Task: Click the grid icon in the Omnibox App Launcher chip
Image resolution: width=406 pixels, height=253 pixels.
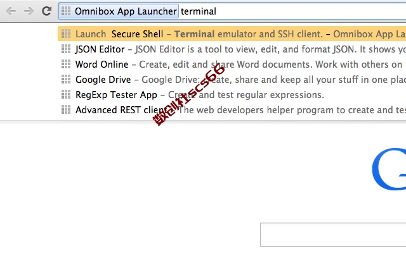Action: tap(66, 11)
